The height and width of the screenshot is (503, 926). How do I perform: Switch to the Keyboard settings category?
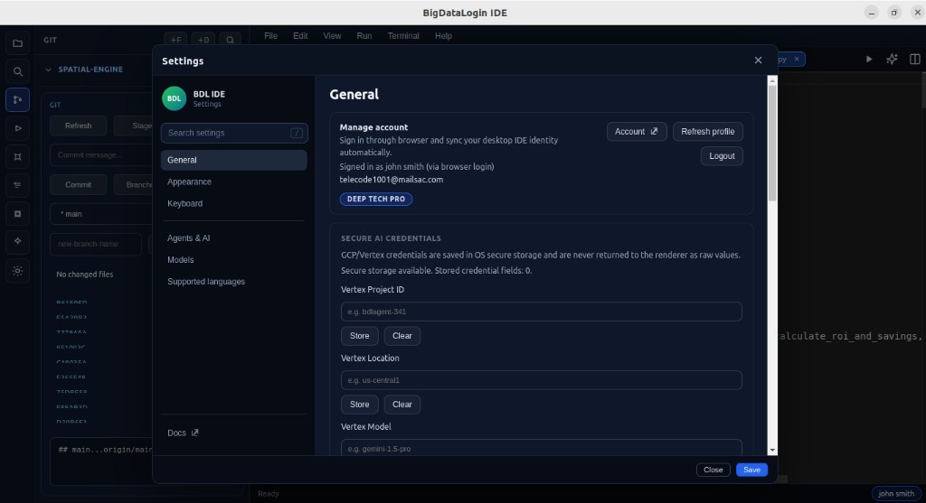tap(234, 203)
